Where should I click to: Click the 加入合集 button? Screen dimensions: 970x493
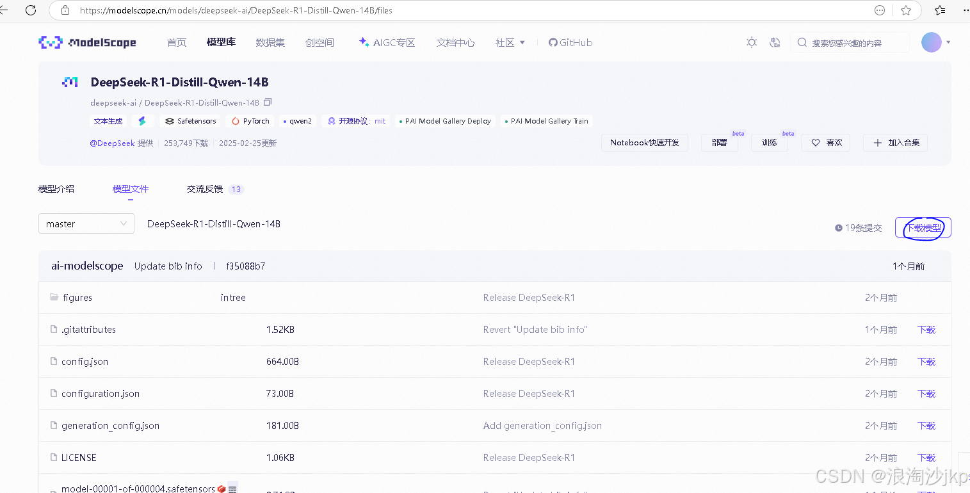(x=895, y=143)
